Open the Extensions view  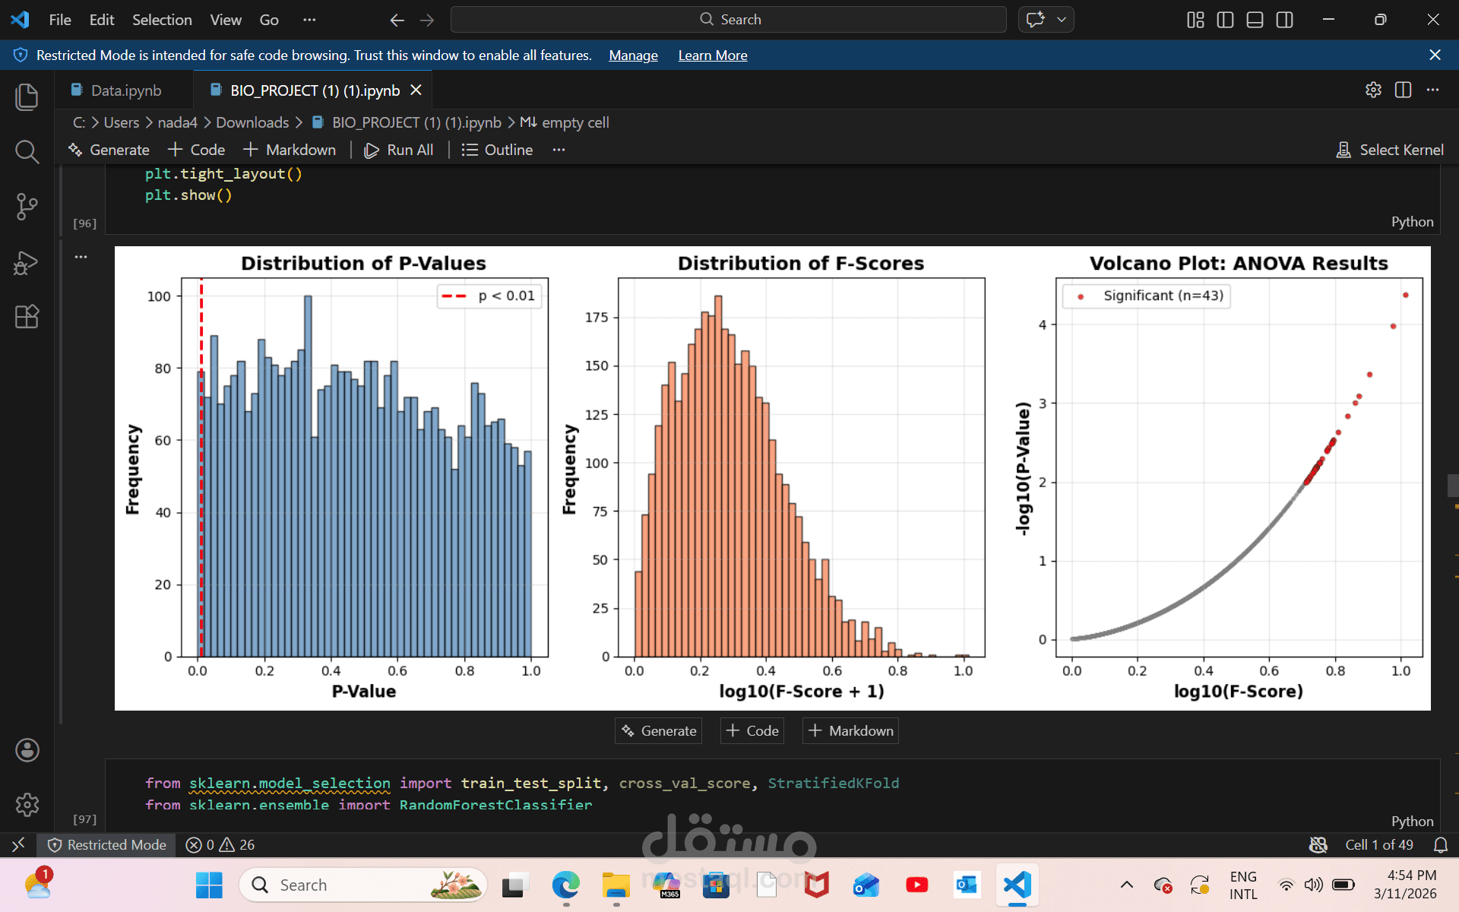[27, 316]
